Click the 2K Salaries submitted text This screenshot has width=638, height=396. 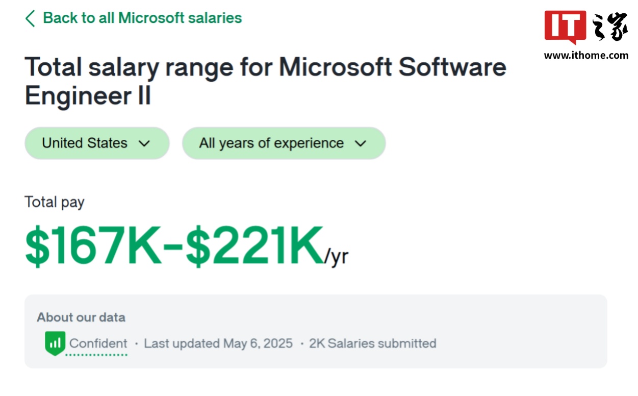pos(372,343)
